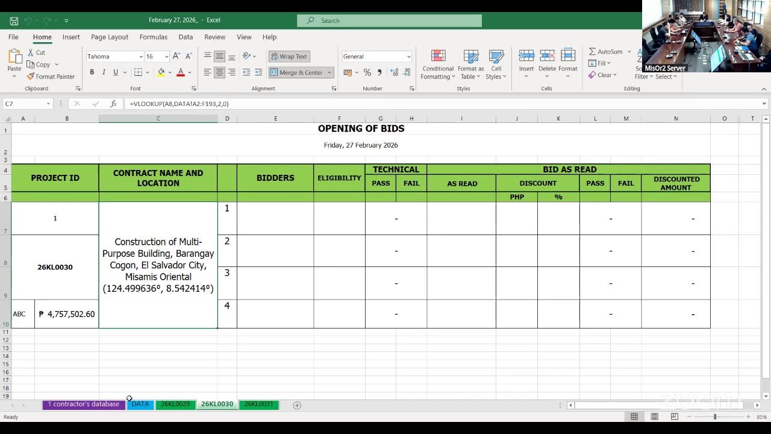Image resolution: width=771 pixels, height=434 pixels.
Task: Switch to Page Layout view icon
Action: (654, 417)
